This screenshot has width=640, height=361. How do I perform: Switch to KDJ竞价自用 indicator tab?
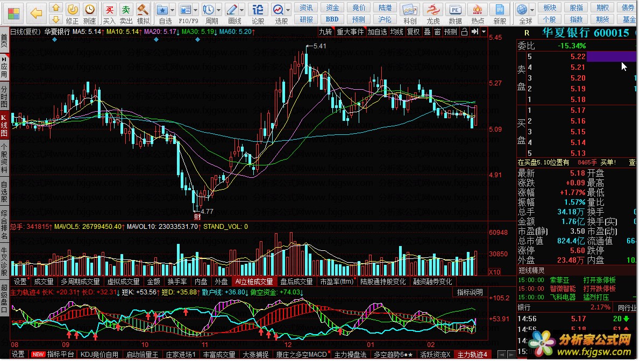[99, 355]
